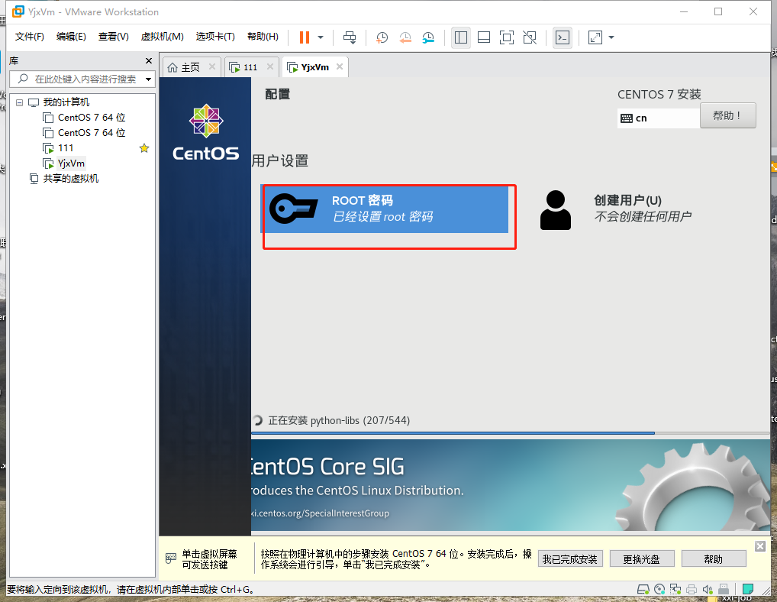This screenshot has width=777, height=602.
Task: Open the 文件(F) menu
Action: pos(29,37)
